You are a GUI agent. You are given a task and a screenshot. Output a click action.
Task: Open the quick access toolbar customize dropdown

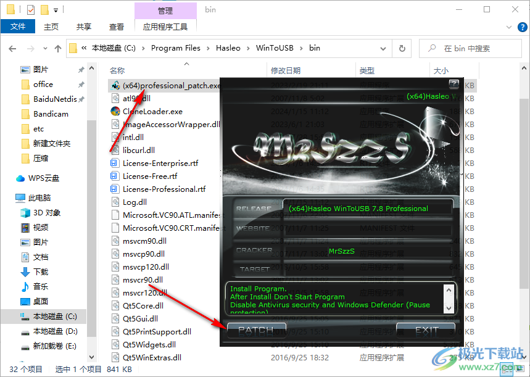[56, 10]
